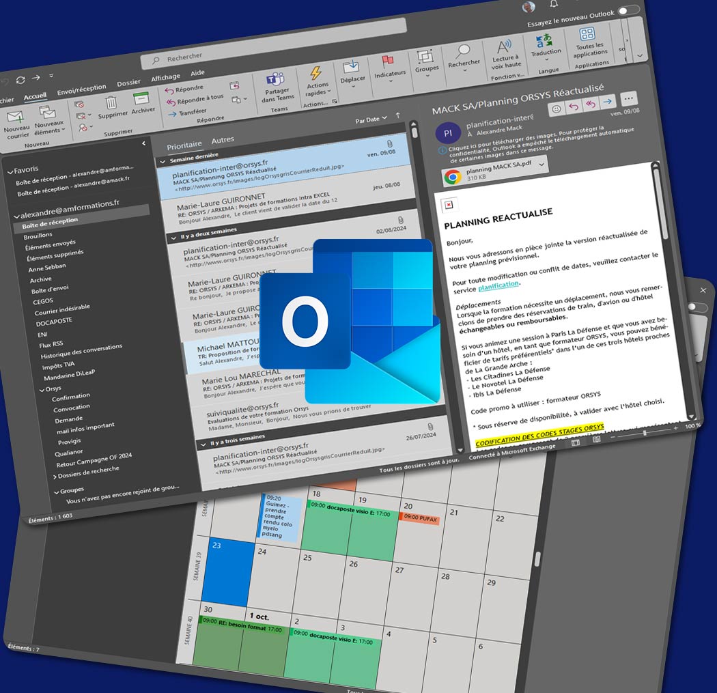Adjust the reading pane zoom slider
This screenshot has width=717, height=693.
point(645,432)
